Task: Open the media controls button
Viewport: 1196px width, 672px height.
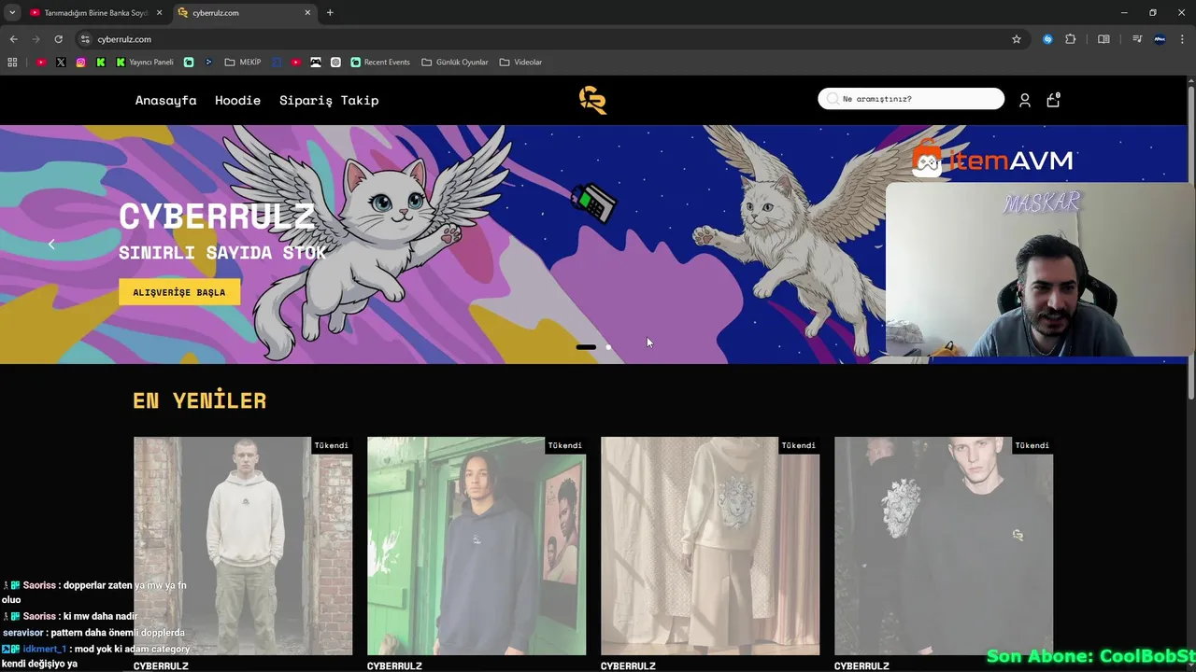Action: (1137, 39)
